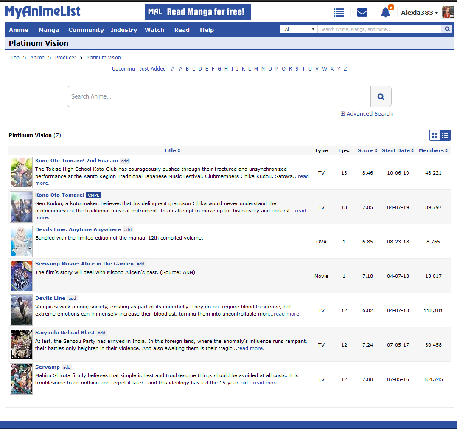
Task: Expand read more for Servamp synopsis
Action: (x=266, y=383)
